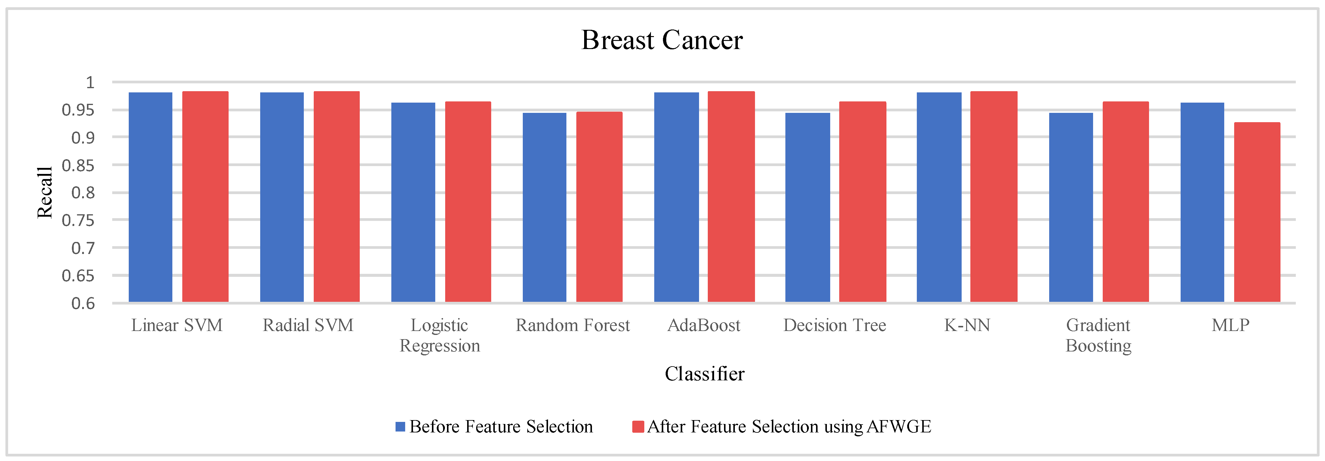Click the "Before Feature Selection" legend text
The image size is (1325, 461).
[x=501, y=426]
